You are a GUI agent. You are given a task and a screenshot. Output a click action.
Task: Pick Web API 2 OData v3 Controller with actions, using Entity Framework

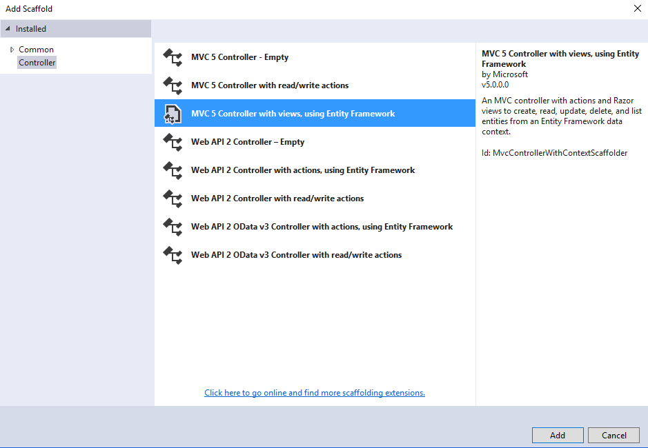coord(315,227)
